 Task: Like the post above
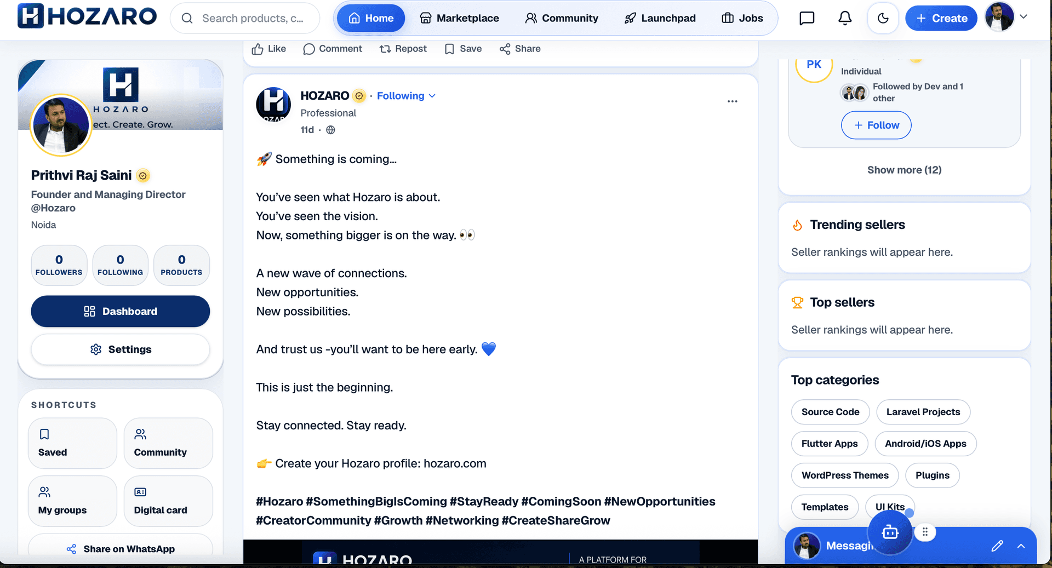coord(269,49)
